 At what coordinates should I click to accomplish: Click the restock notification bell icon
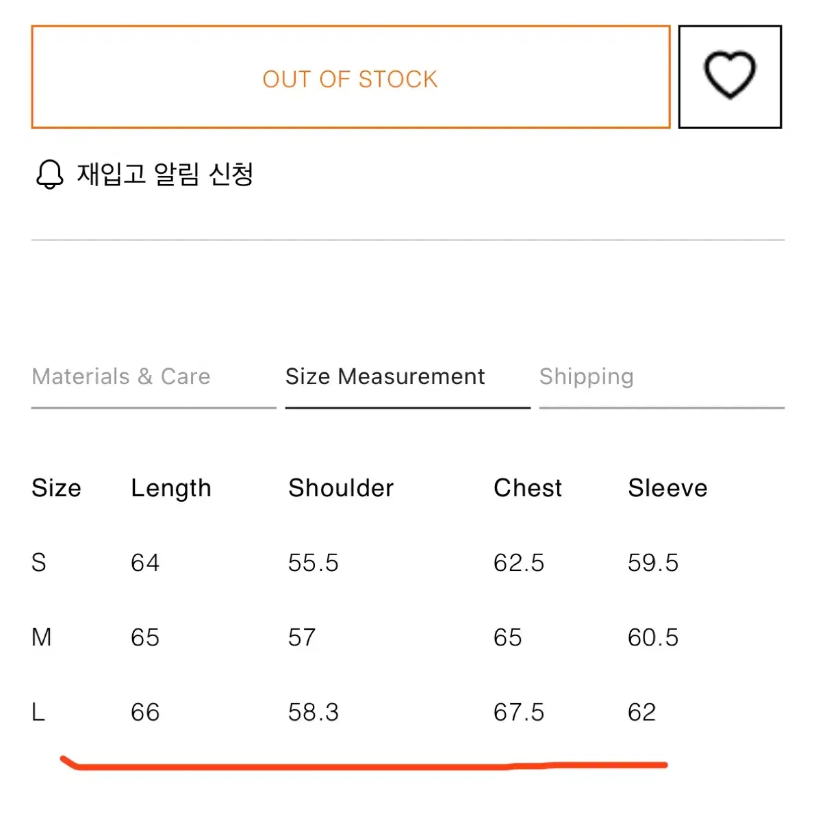coord(49,175)
